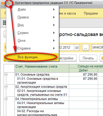Open the Сервис submenu
103x116 pixels.
(33, 33)
